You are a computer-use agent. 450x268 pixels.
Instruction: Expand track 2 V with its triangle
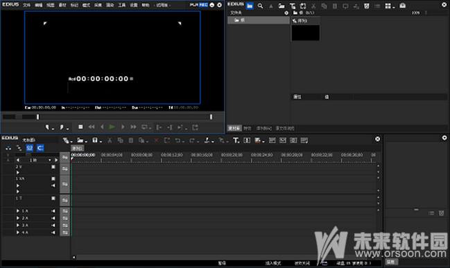click(x=18, y=172)
